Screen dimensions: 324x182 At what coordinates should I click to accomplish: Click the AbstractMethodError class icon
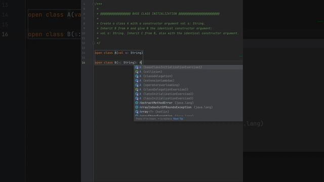[x=137, y=103]
